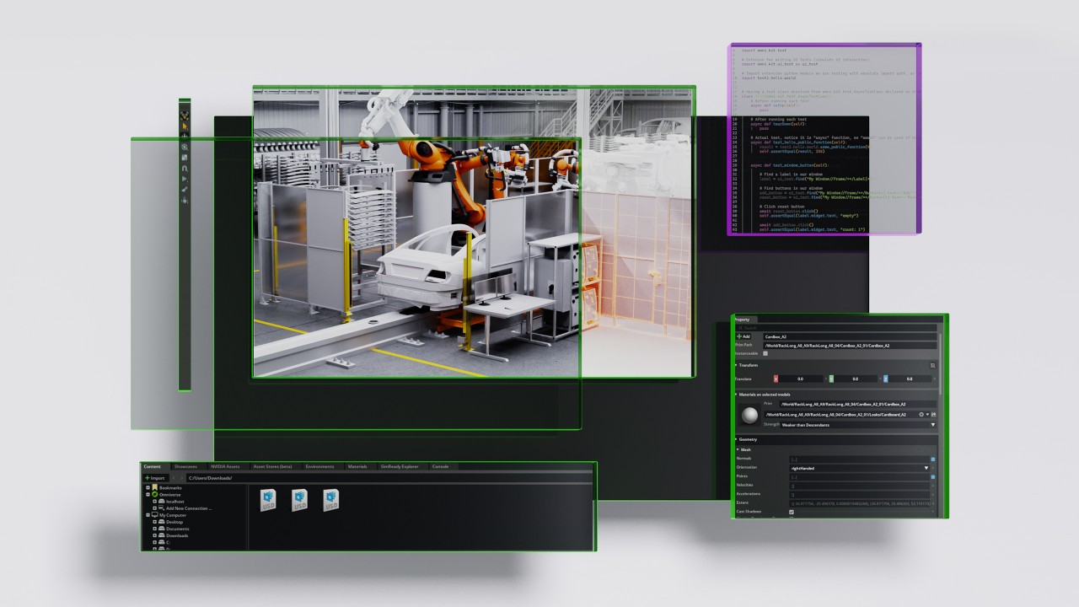The width and height of the screenshot is (1079, 607).
Task: Toggle the Cast Shadows checkbox
Action: [792, 512]
